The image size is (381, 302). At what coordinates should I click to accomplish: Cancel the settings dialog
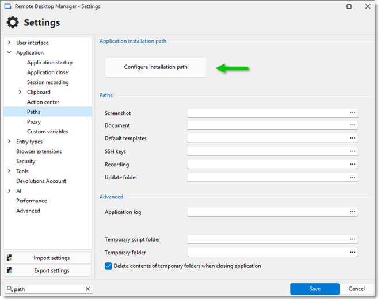(356, 289)
